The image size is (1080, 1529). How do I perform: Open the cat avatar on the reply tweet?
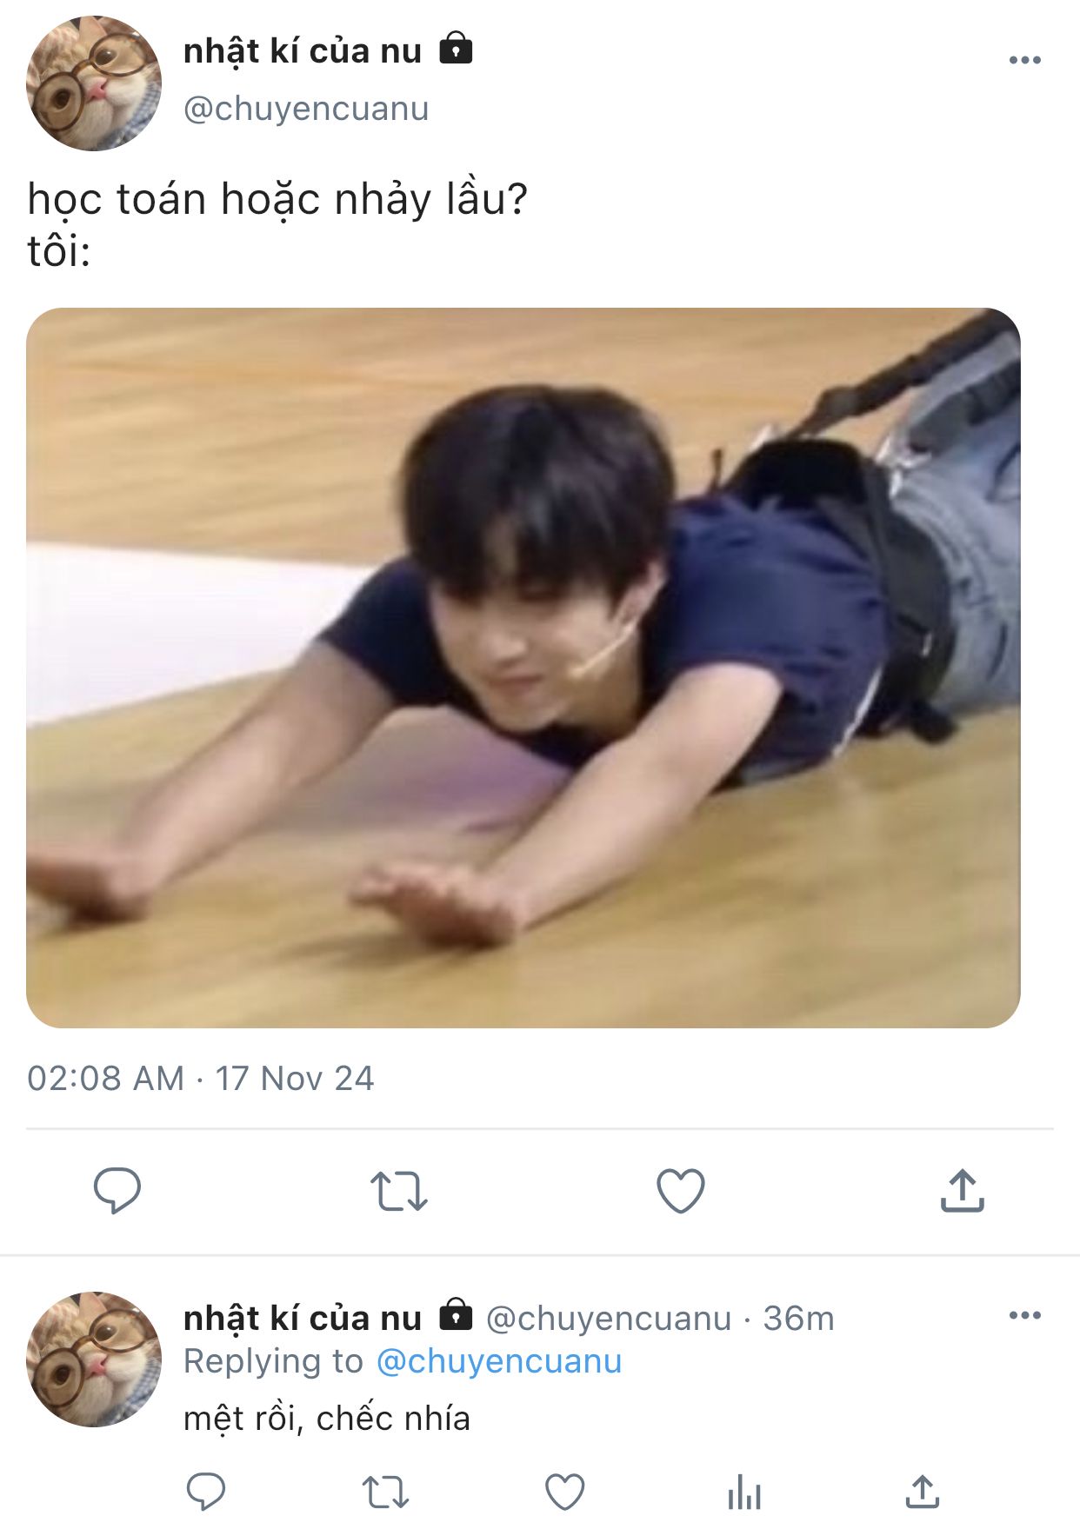[94, 1359]
